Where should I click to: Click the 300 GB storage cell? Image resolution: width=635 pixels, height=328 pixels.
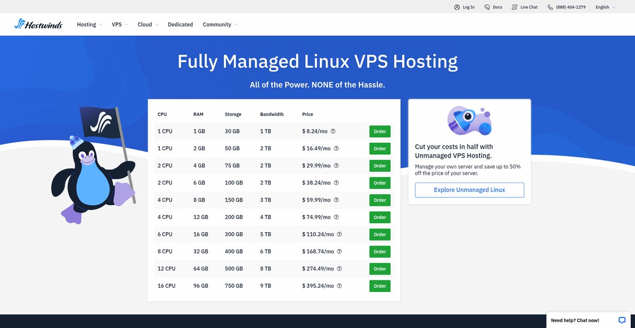(234, 234)
